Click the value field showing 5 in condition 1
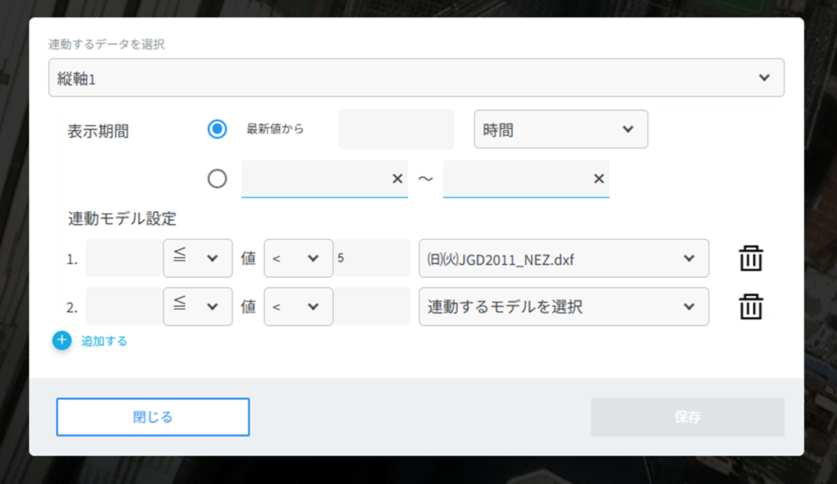Viewport: 837px width, 484px height. point(372,258)
